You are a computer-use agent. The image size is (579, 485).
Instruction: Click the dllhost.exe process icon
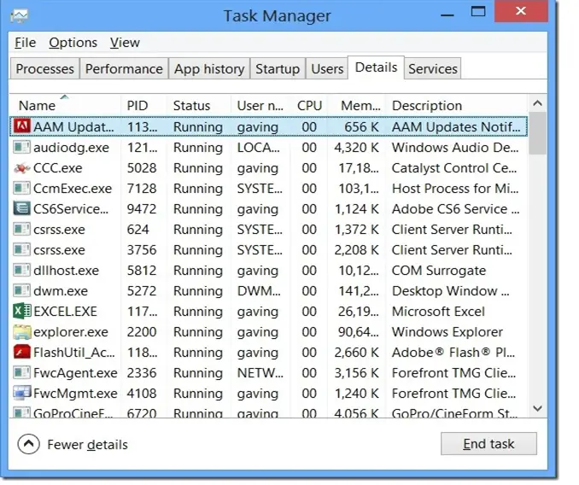(22, 270)
